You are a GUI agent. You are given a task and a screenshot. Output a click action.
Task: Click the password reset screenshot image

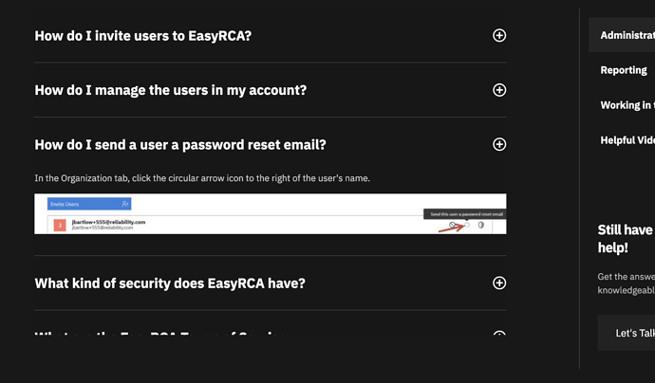click(x=271, y=214)
